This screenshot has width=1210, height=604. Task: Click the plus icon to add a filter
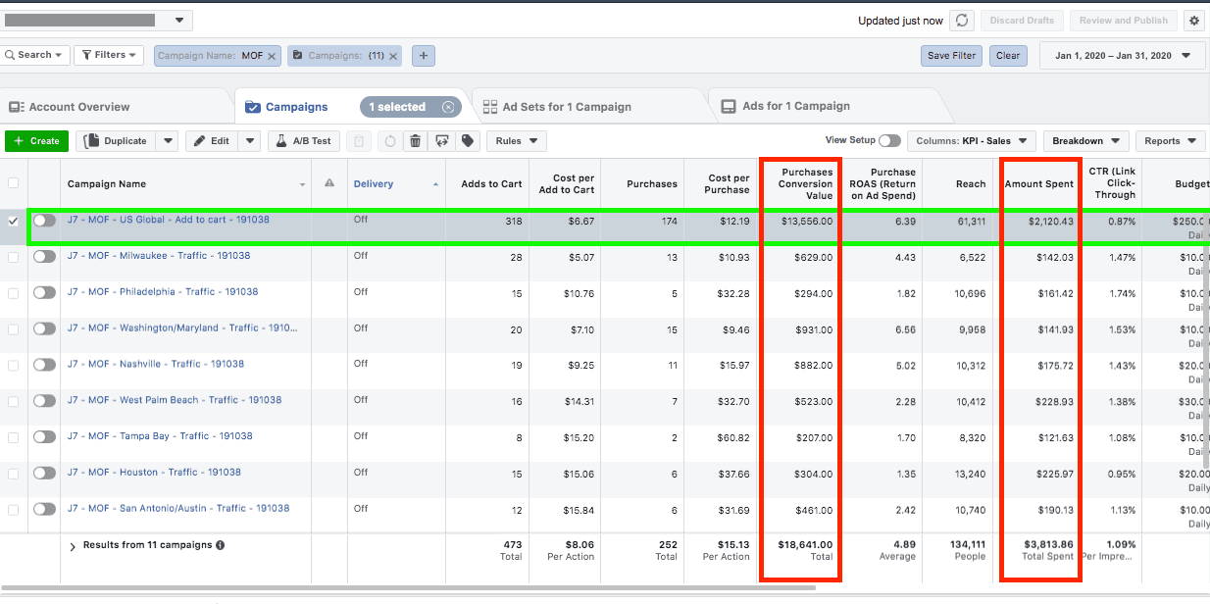click(423, 56)
